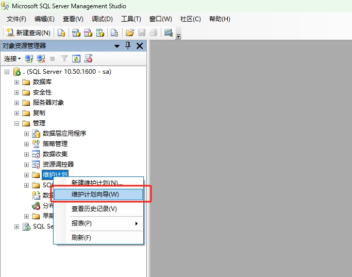This screenshot has height=277, width=352.
Task: Click the Analysis Services XMLA Query icon
Action: tap(100, 33)
